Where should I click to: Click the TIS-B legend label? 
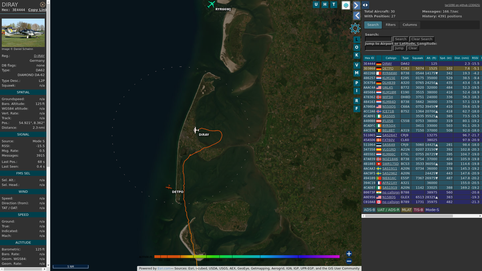point(418,210)
